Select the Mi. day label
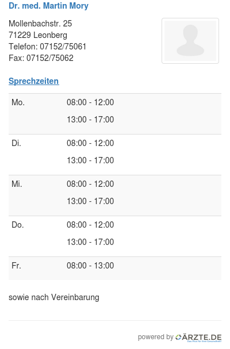Viewport: 230px width, 349px height. tap(17, 184)
